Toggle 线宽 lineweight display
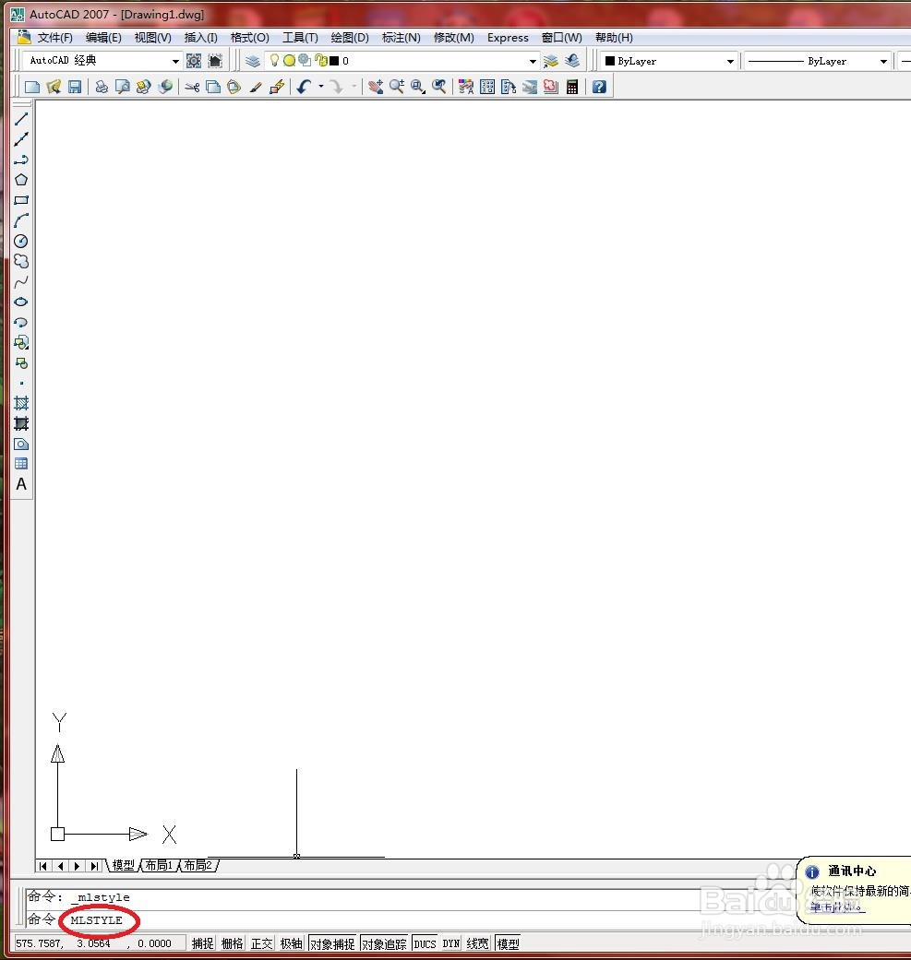911x960 pixels. pyautogui.click(x=477, y=943)
